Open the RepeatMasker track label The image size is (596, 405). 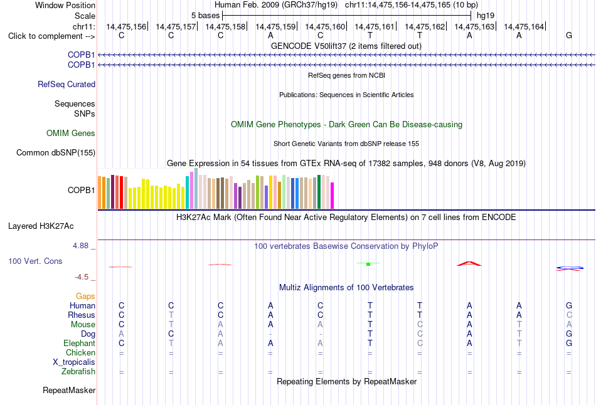pos(69,390)
